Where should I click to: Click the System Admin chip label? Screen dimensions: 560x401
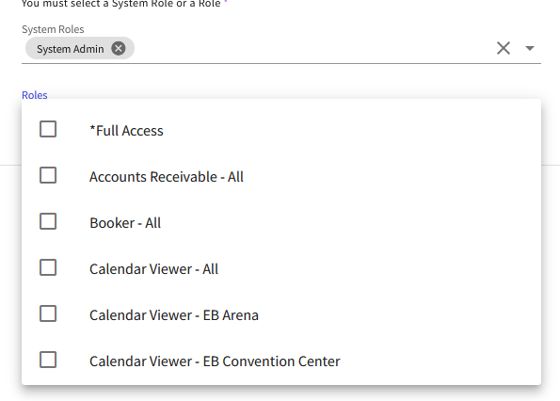coord(71,49)
